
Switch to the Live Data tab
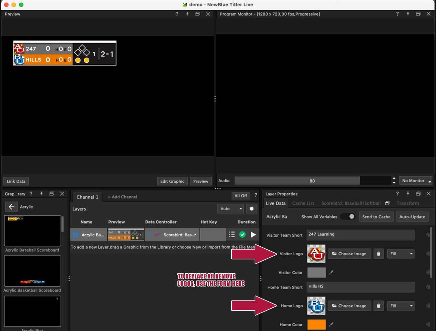(276, 203)
